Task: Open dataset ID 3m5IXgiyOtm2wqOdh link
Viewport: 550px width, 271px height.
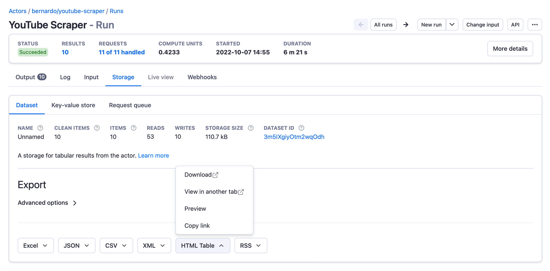Action: click(294, 137)
